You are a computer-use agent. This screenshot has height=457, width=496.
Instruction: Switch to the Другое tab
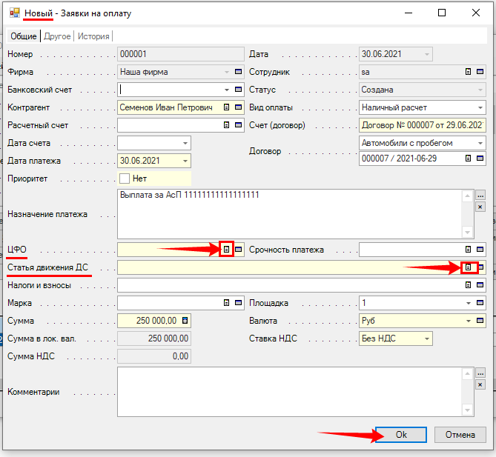pyautogui.click(x=57, y=36)
